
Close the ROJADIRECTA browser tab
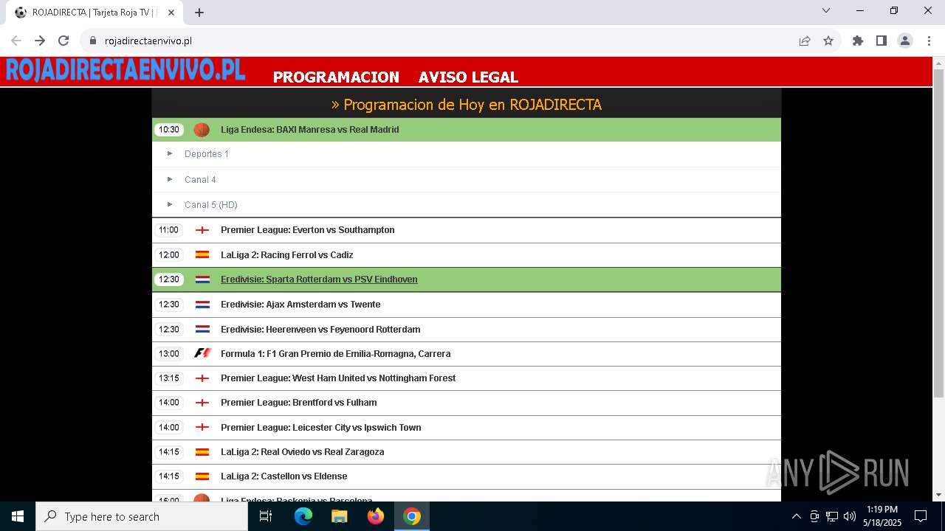coord(171,13)
